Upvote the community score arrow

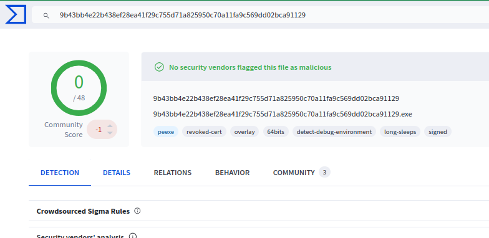[x=110, y=126]
